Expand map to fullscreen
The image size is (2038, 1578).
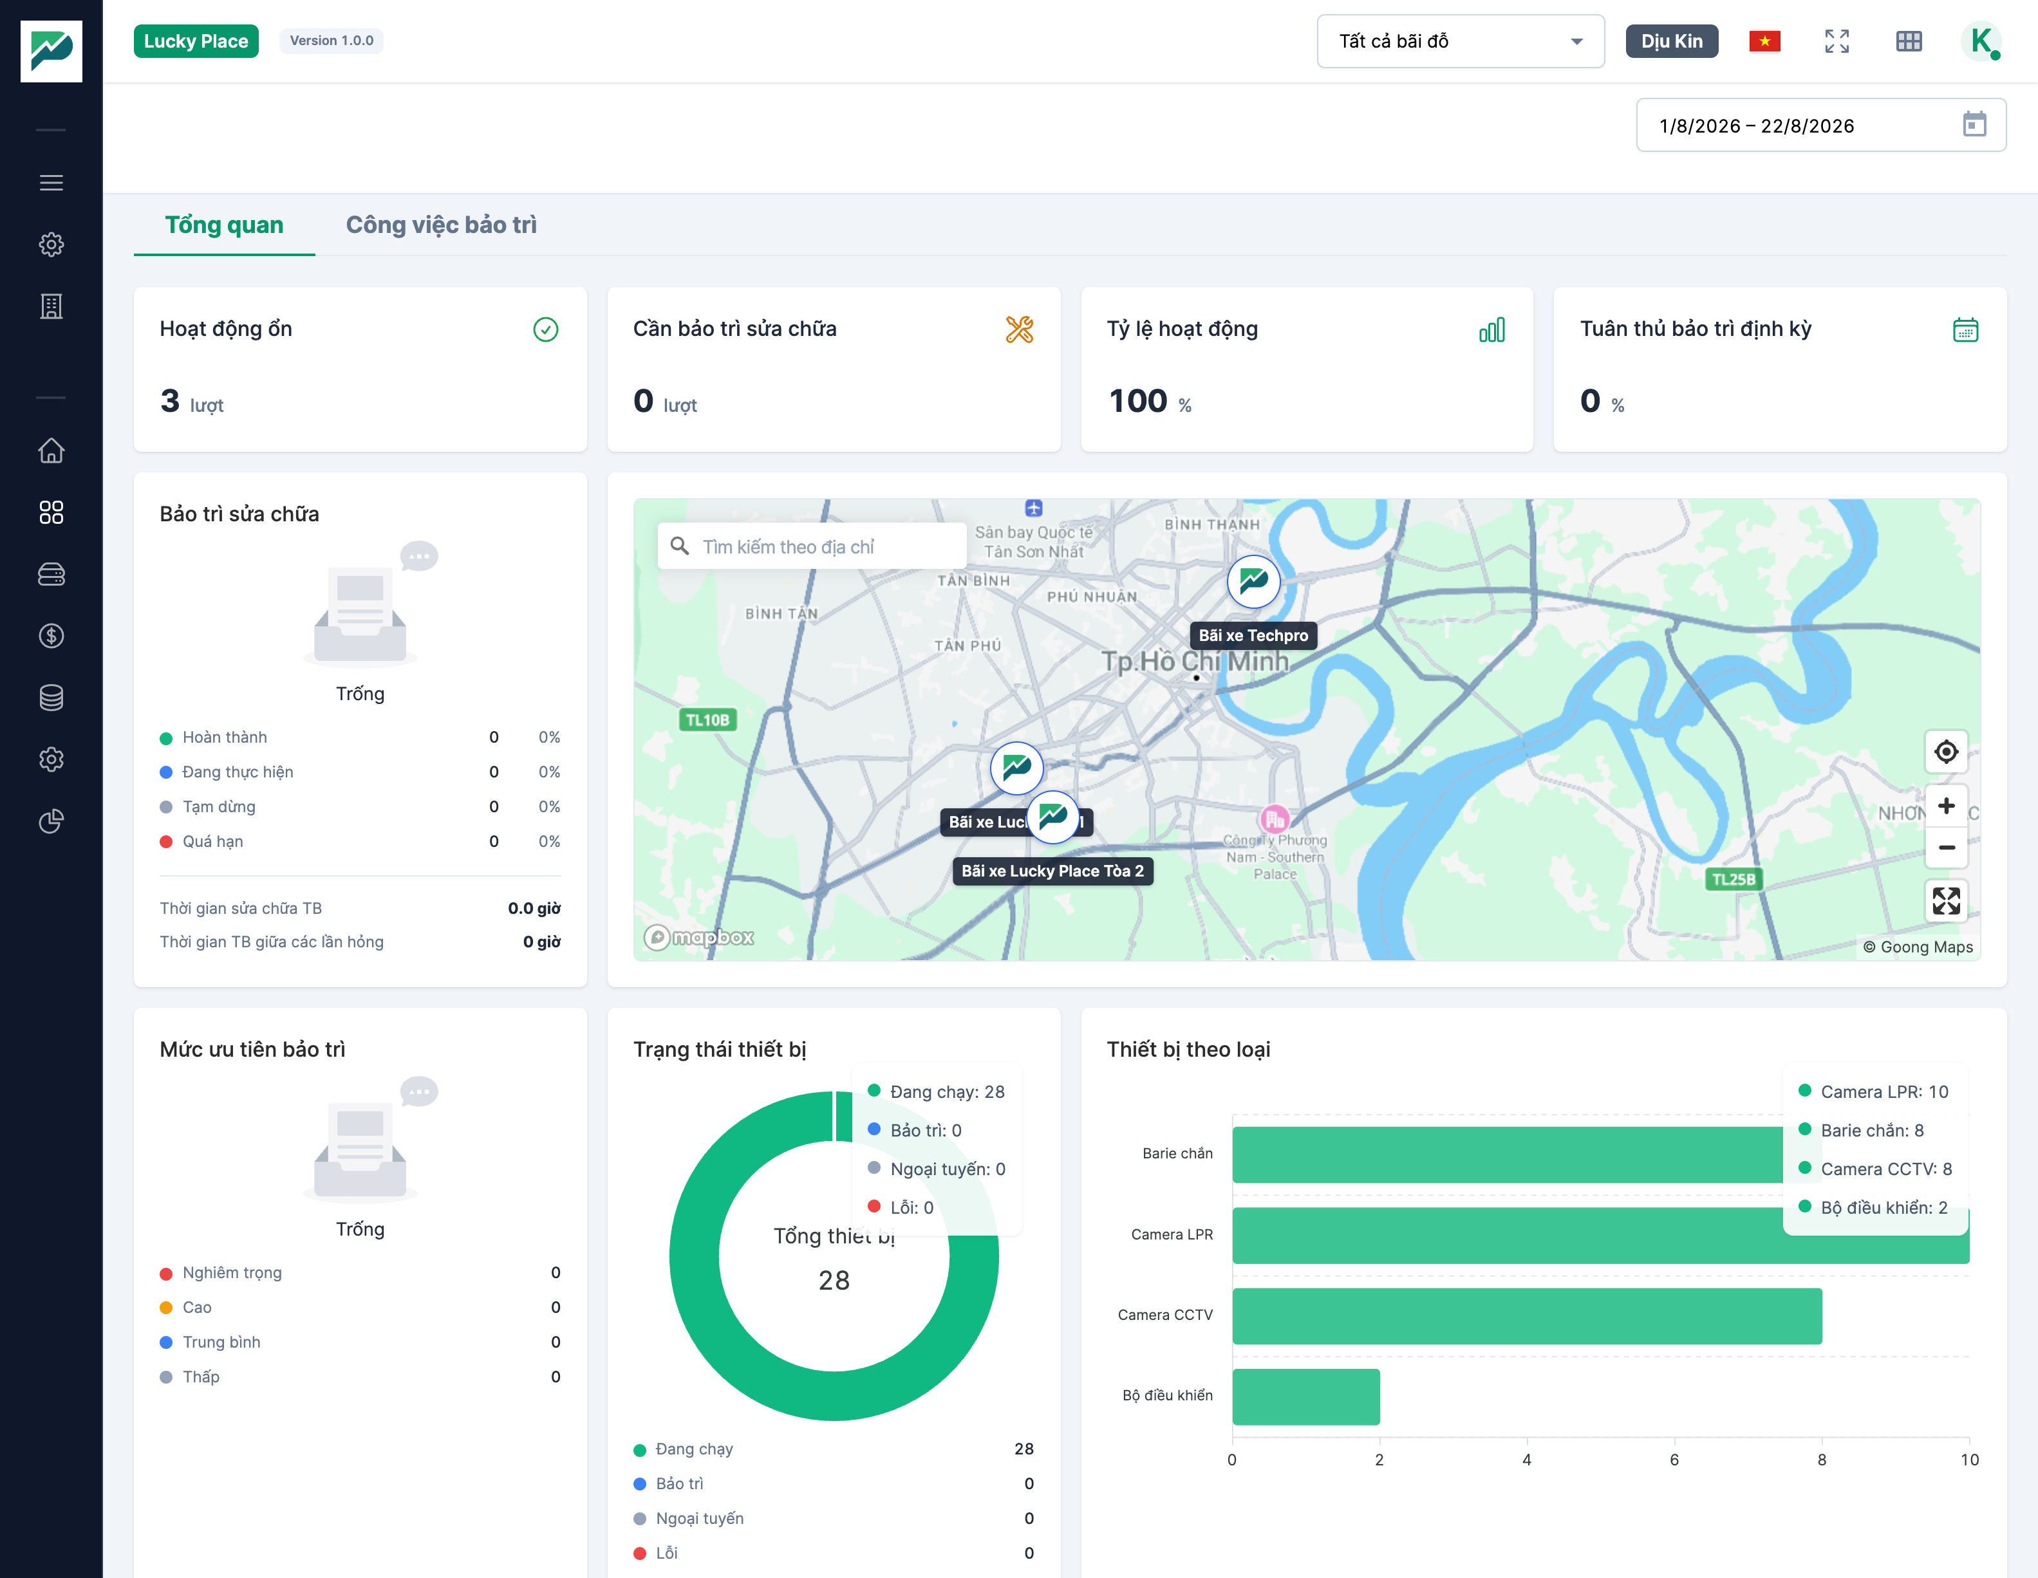pyautogui.click(x=1945, y=902)
